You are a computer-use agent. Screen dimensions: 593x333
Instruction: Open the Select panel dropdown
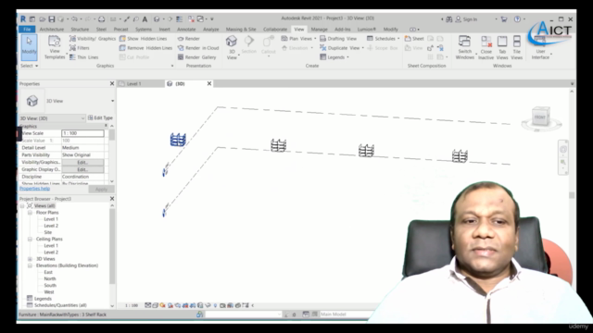pos(30,66)
